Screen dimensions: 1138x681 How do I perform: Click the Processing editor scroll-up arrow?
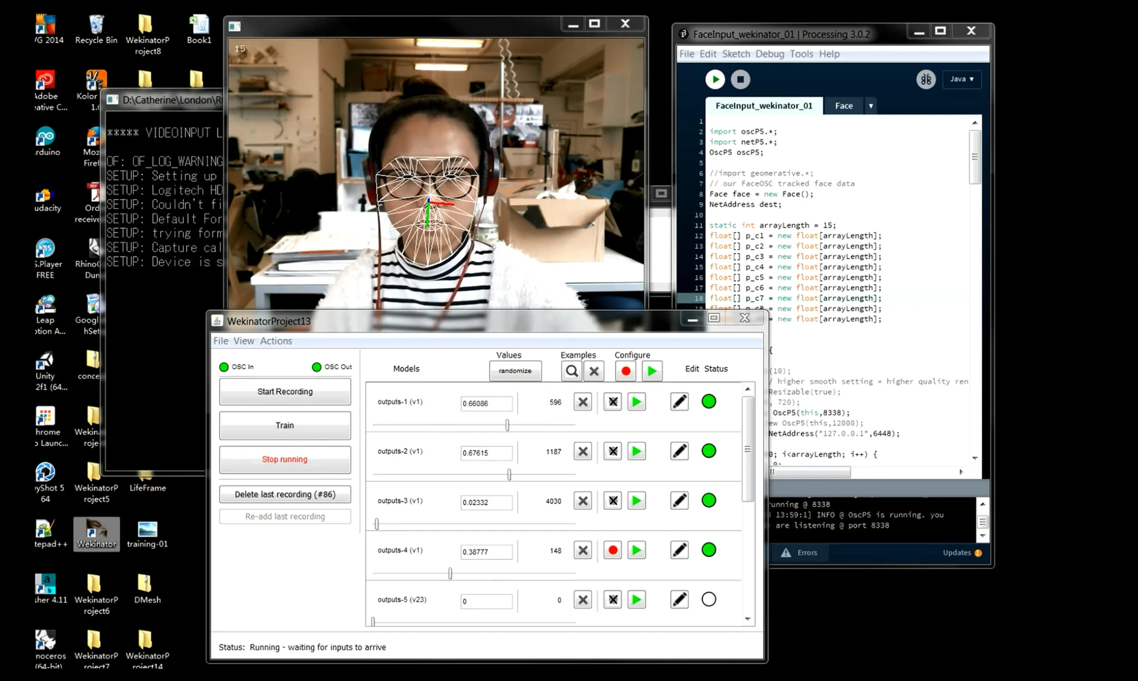tap(975, 123)
